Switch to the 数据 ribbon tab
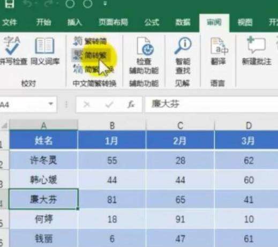278x247 pixels. pyautogui.click(x=183, y=23)
